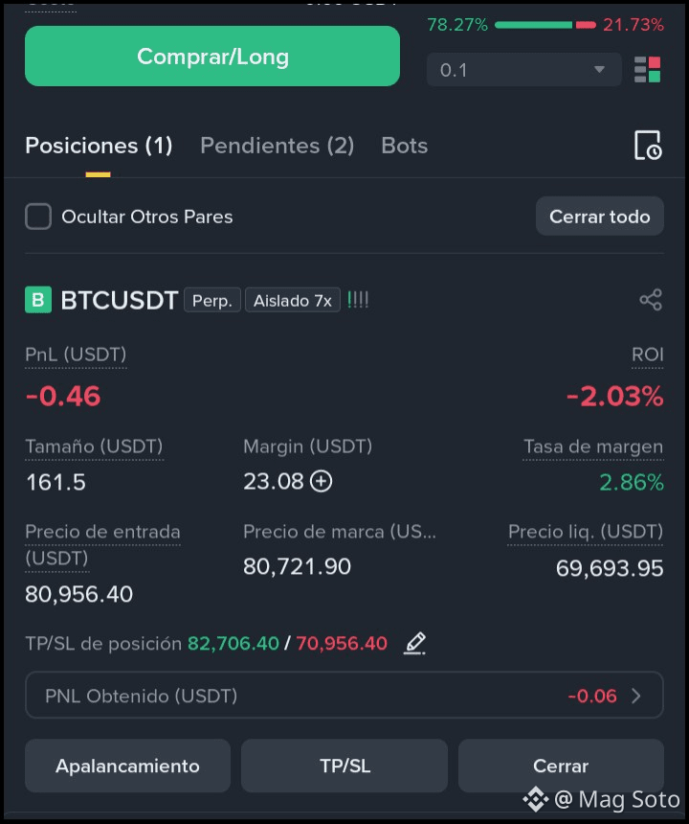This screenshot has width=689, height=824.
Task: Expand PNL Obtenido details chevron
Action: (x=636, y=696)
